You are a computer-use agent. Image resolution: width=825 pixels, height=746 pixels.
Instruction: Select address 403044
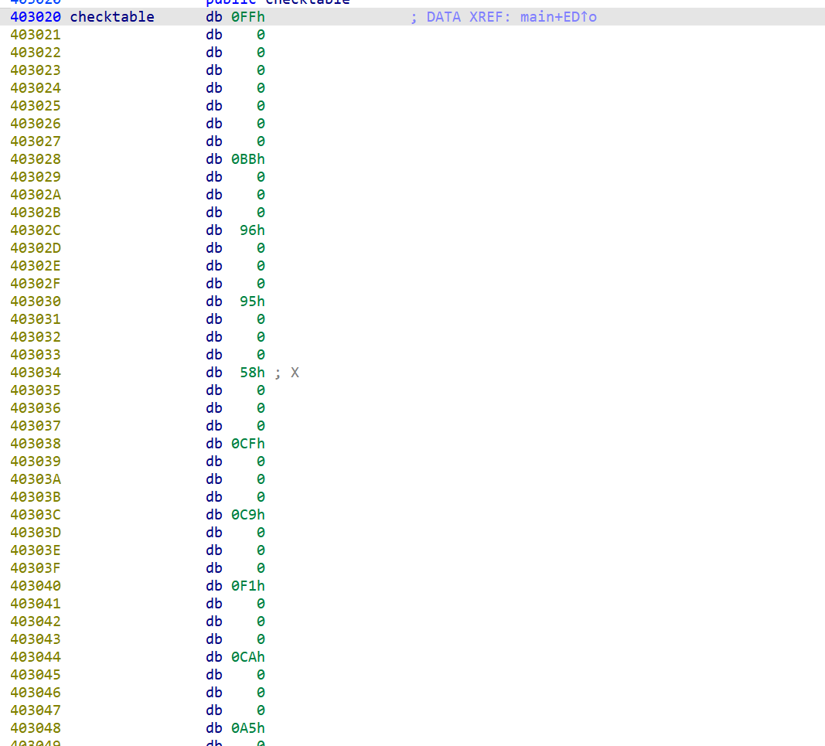coord(36,657)
